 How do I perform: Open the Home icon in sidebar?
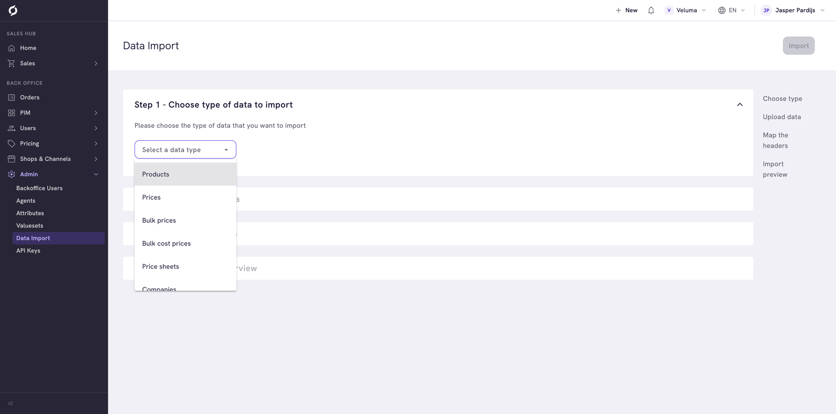pyautogui.click(x=12, y=48)
